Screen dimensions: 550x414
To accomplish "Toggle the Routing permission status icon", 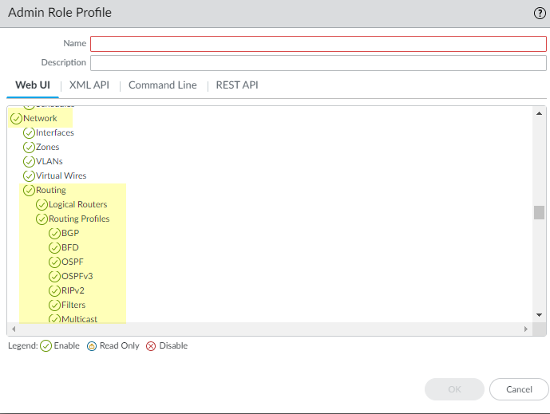I will point(29,191).
